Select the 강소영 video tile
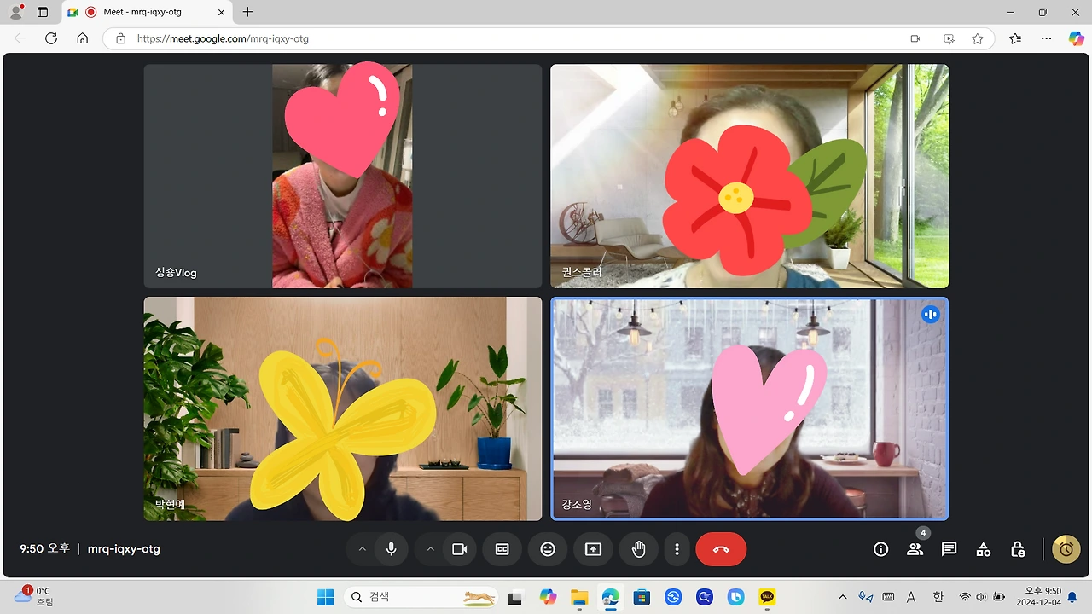The image size is (1092, 614). 749,408
